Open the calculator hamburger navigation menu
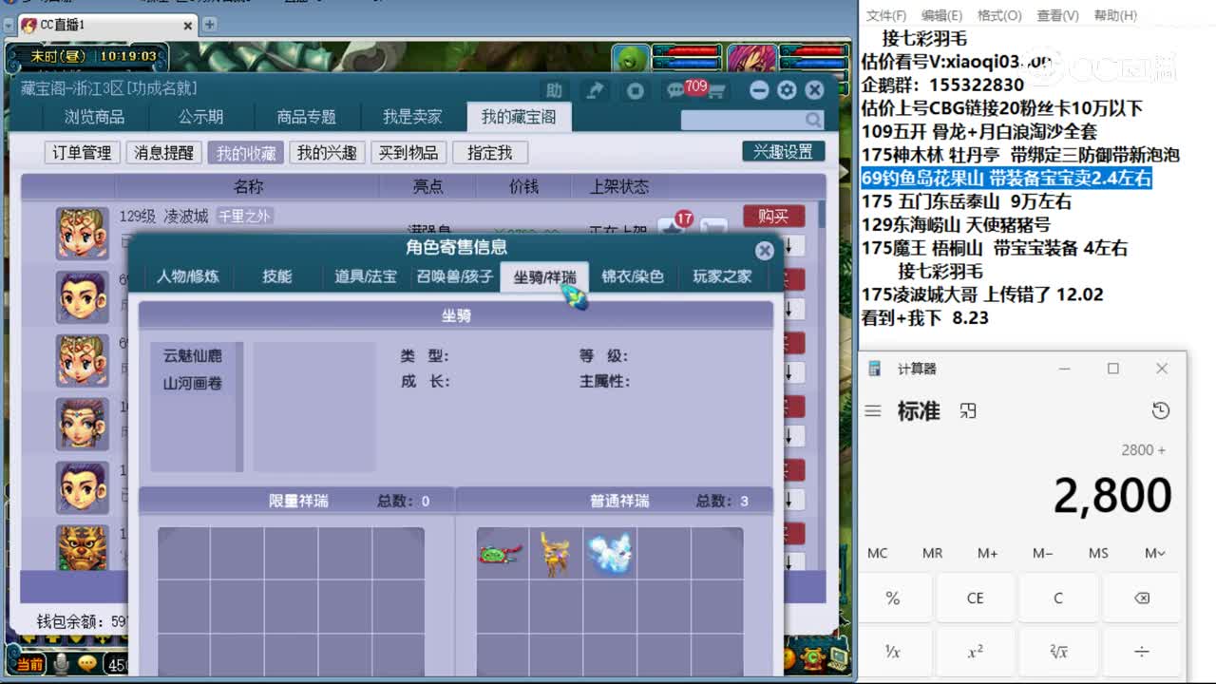Viewport: 1216px width, 684px height. pyautogui.click(x=872, y=410)
